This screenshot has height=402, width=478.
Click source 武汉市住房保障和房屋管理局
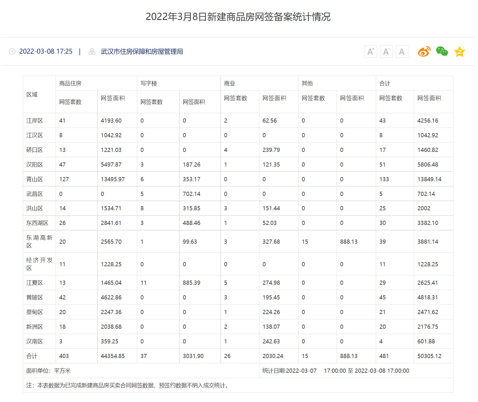point(142,52)
